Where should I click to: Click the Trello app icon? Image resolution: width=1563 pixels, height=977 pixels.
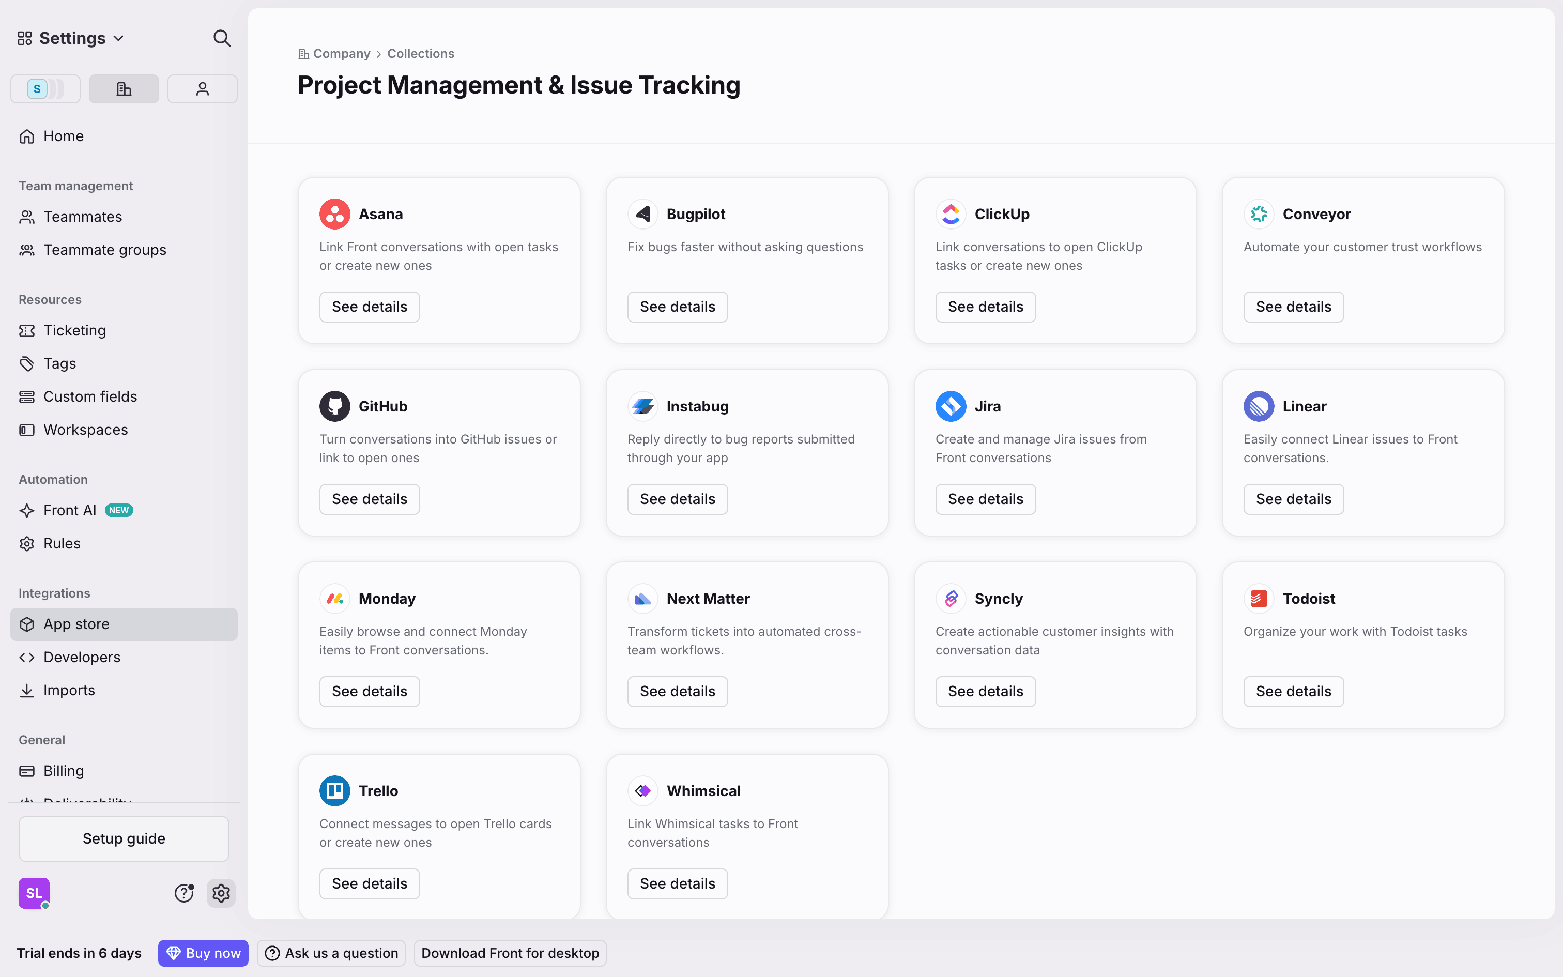point(334,791)
